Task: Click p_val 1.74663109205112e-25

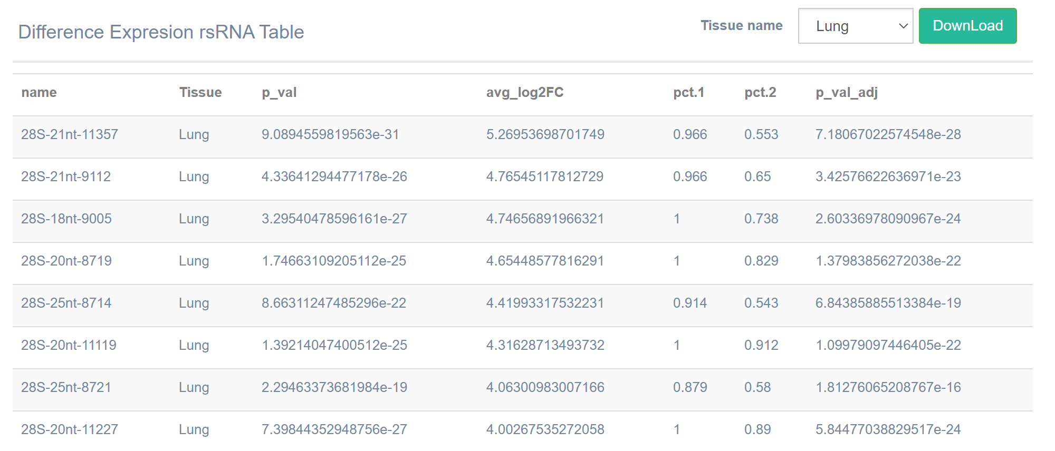Action: (x=334, y=261)
